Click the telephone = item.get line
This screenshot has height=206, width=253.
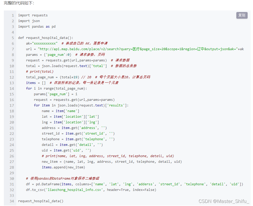78,139
